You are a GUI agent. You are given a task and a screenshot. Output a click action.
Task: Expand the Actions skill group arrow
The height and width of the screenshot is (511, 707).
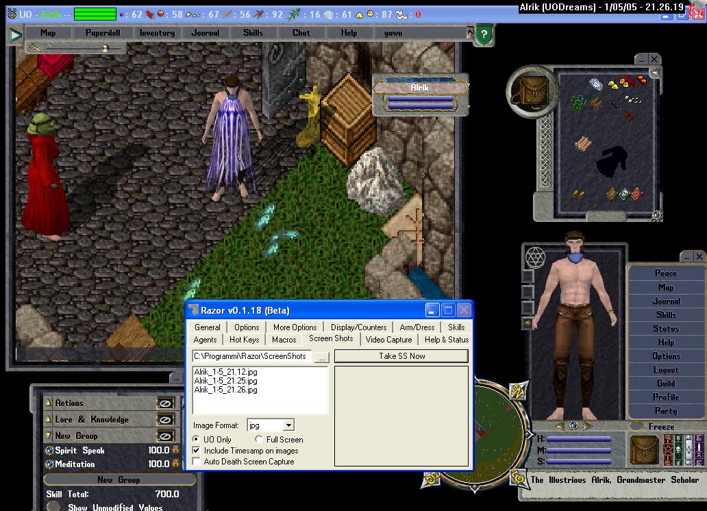point(48,403)
